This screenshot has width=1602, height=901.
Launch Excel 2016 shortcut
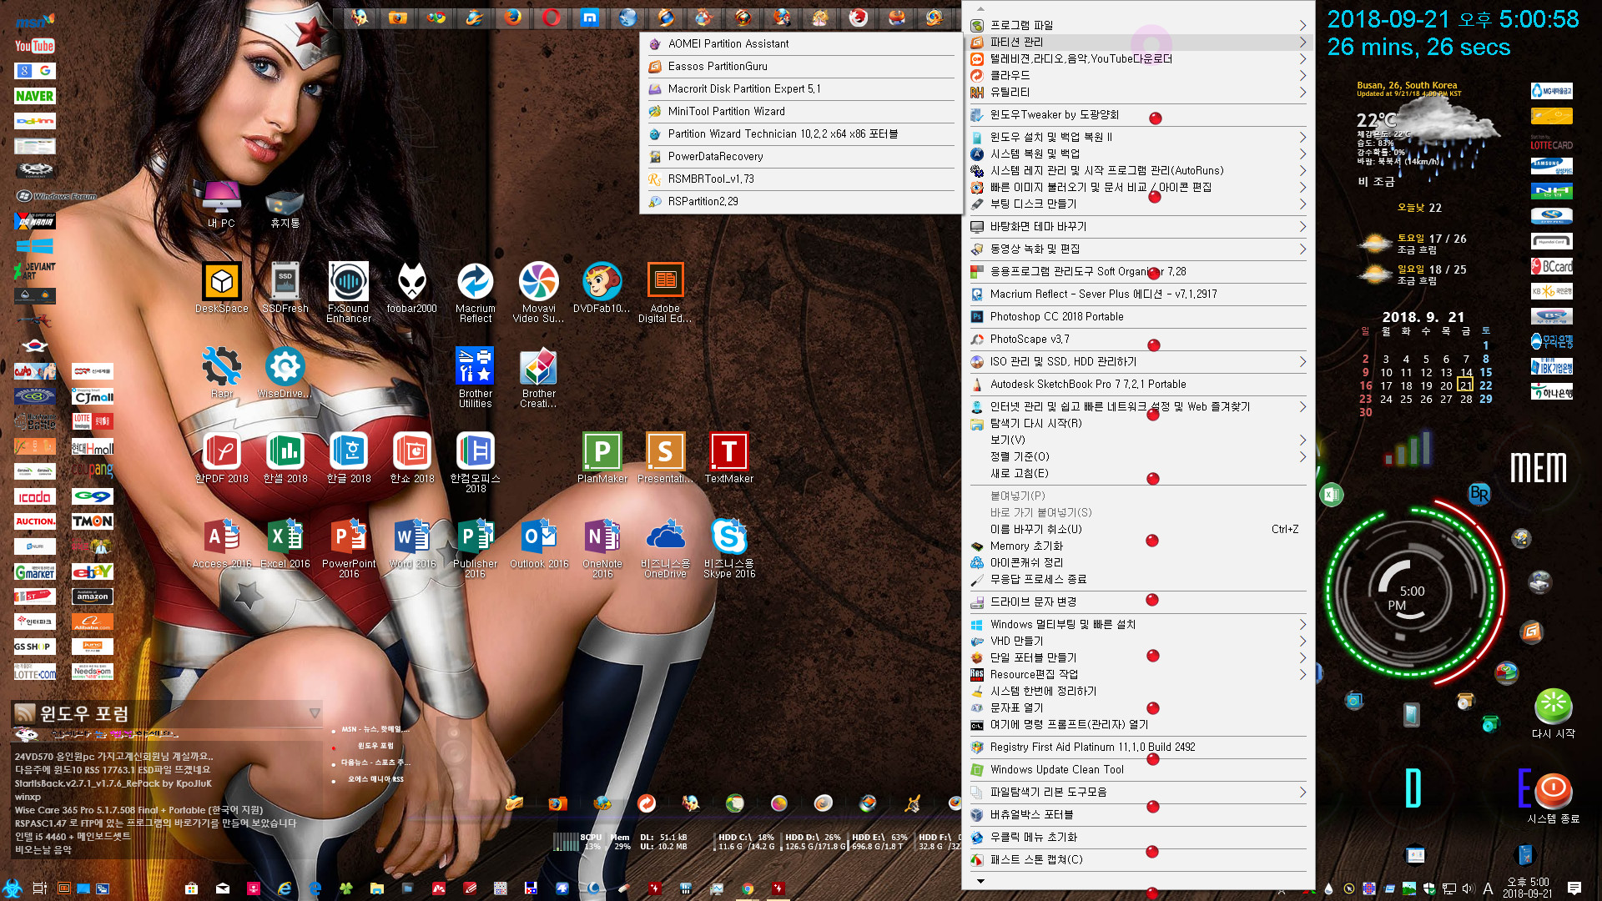click(x=285, y=543)
